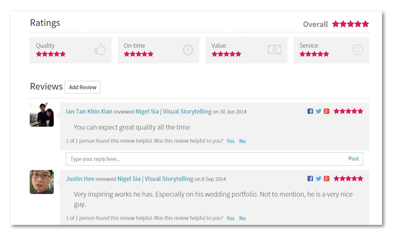Click the 'On-time' label

134,46
